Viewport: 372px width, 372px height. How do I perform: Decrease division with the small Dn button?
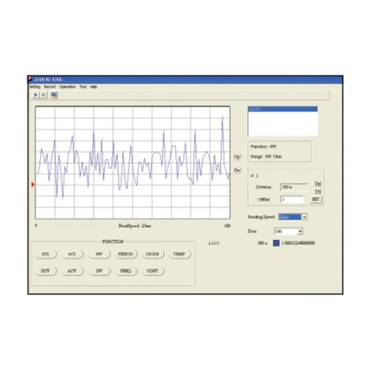pos(318,191)
